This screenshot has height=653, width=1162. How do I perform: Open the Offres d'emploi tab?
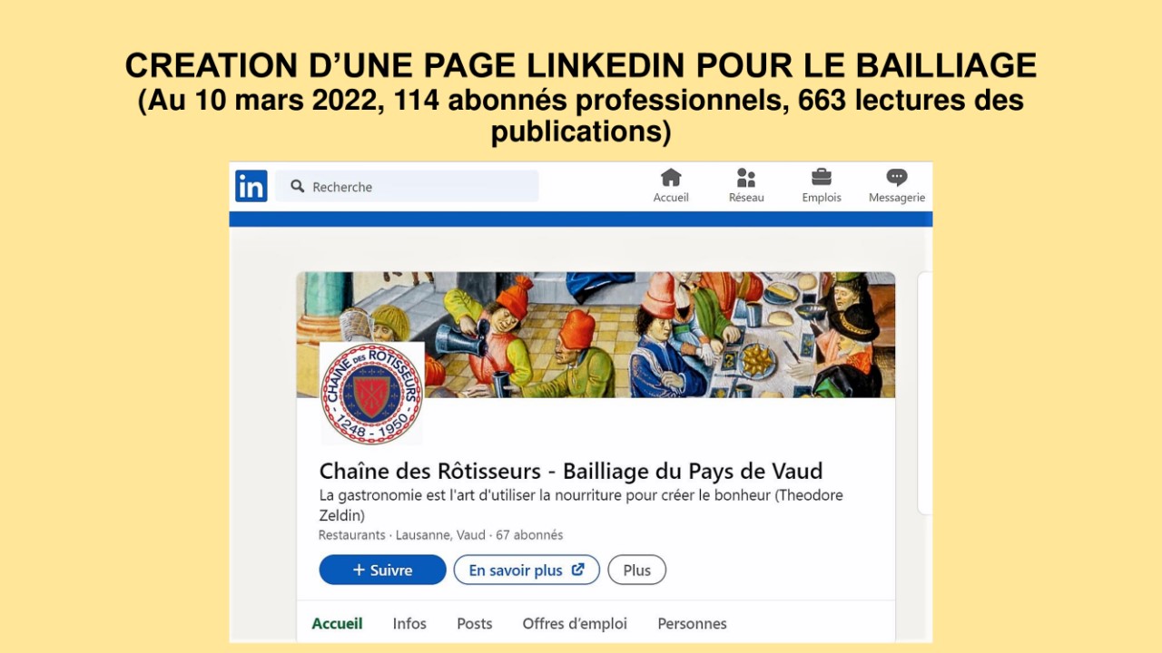pos(575,624)
